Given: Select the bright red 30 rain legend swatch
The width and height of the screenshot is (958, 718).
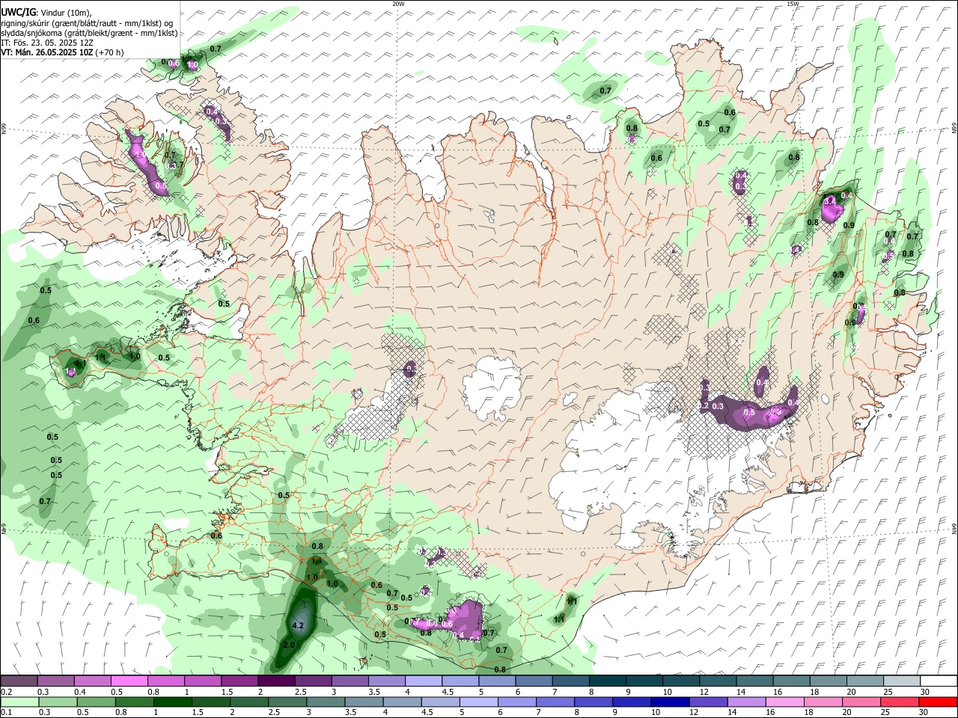Looking at the screenshot, I should (938, 702).
